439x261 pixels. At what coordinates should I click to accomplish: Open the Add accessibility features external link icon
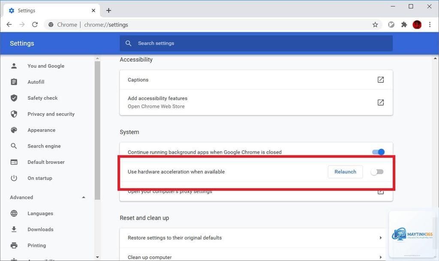381,102
